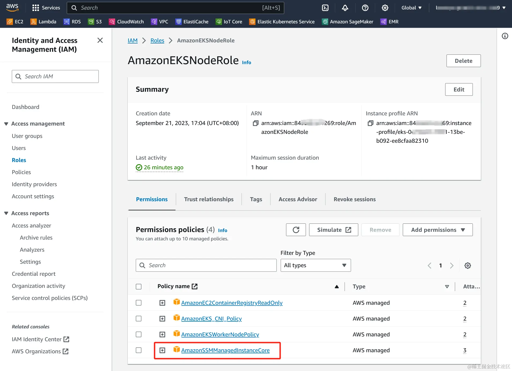
Task: Close the IAM navigation sidebar
Action: pos(100,40)
